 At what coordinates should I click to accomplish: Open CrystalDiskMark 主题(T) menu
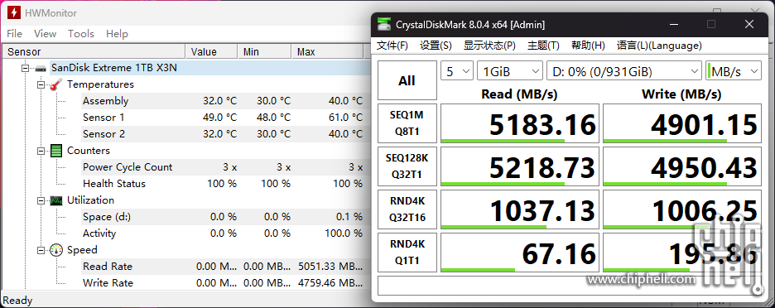click(543, 46)
